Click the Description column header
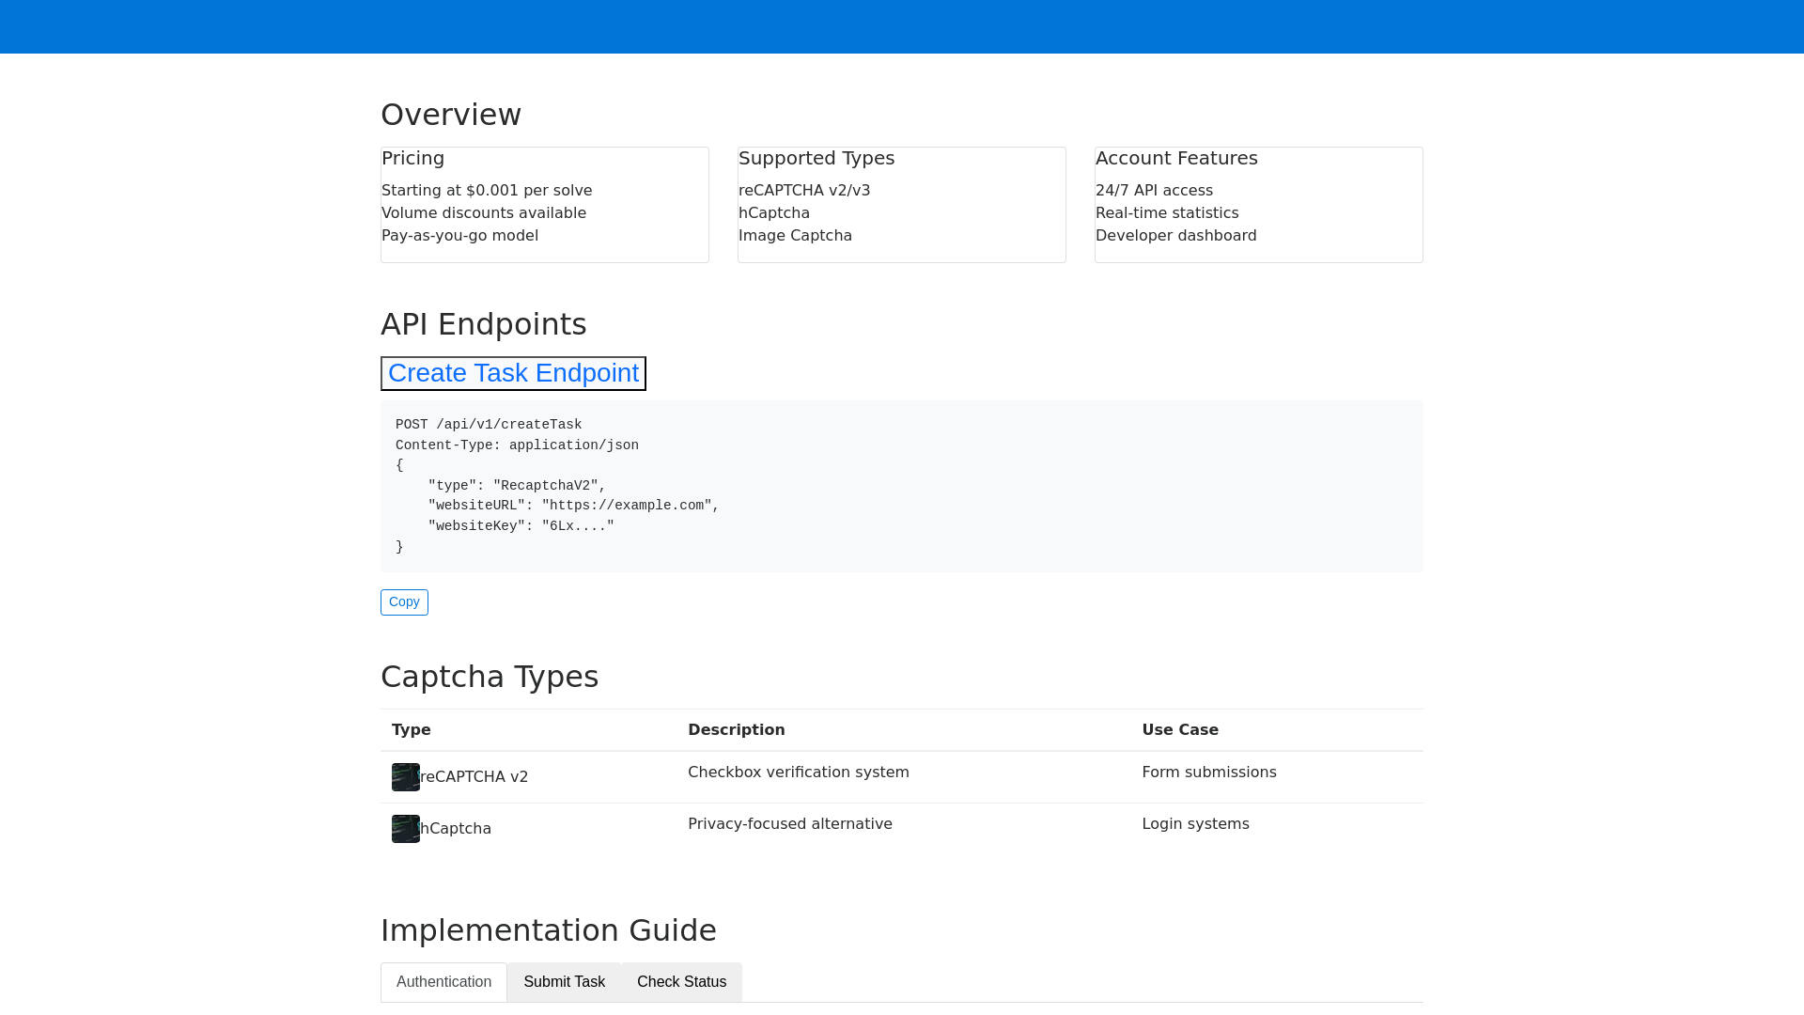 (x=737, y=729)
